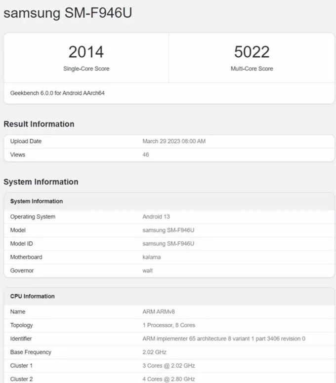Select the Android 13 operating system value

pos(156,217)
